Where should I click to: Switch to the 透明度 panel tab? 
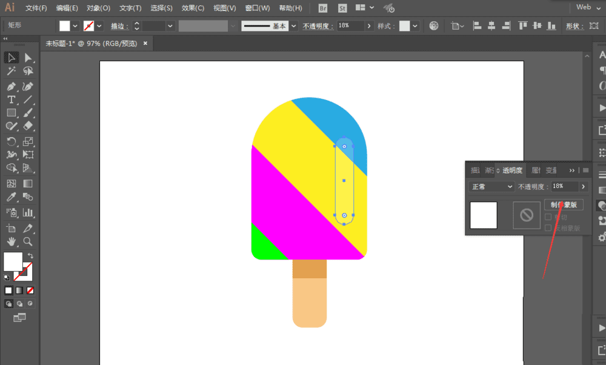tap(512, 170)
